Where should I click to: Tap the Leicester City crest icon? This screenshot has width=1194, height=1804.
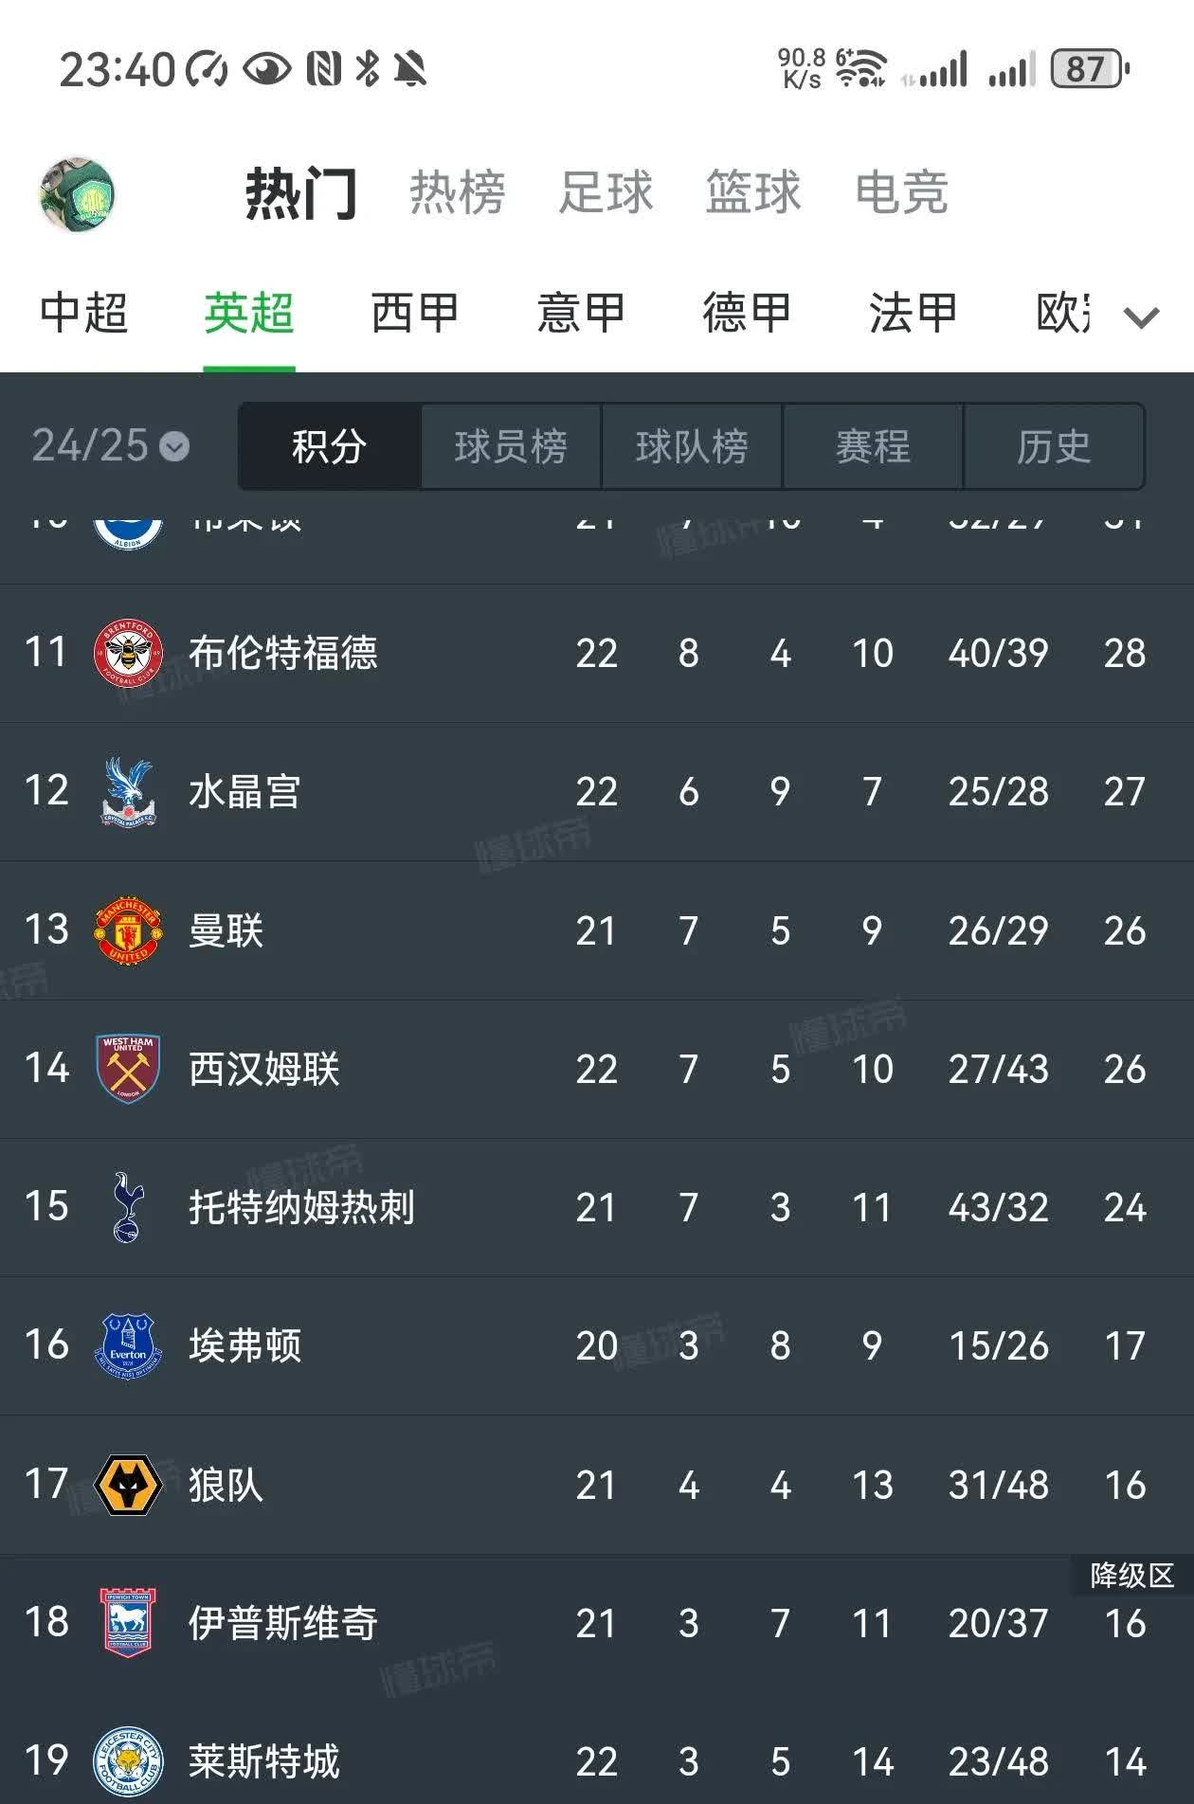coord(128,1761)
